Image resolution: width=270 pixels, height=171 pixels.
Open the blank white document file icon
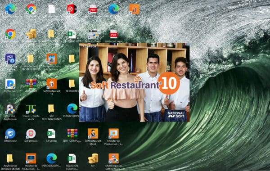pos(51,9)
